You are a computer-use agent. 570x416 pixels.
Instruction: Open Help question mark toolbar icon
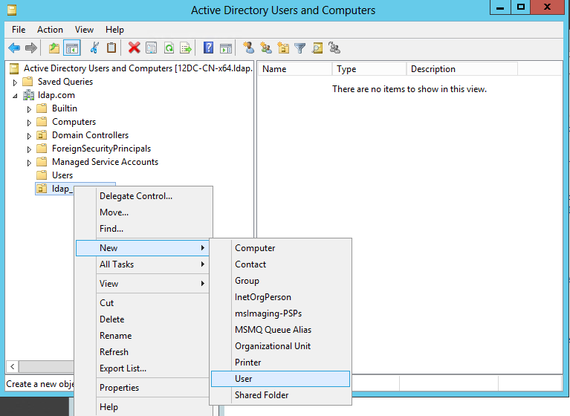pyautogui.click(x=208, y=48)
